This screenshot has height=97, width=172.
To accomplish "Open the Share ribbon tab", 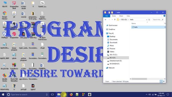I will tap(121, 16).
